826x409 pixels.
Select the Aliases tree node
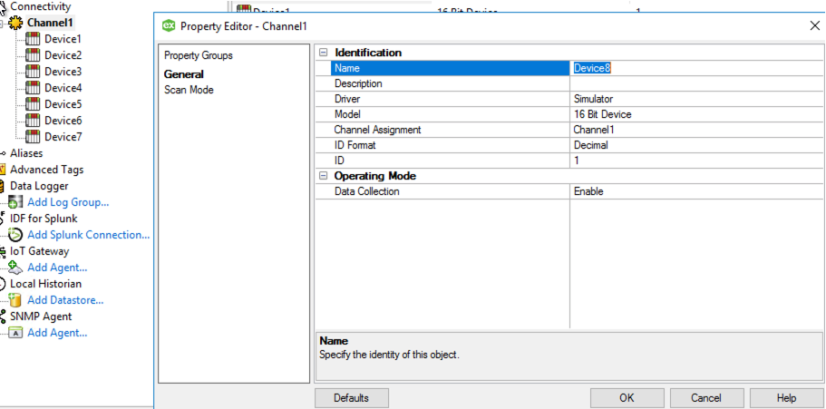click(26, 153)
